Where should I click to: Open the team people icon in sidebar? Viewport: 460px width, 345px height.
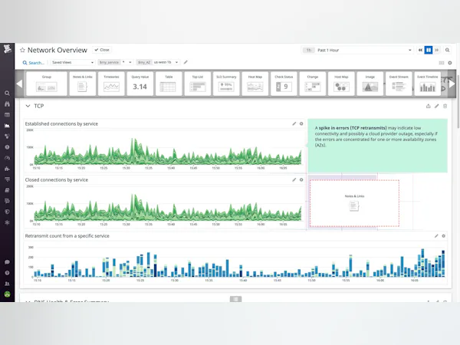[x=8, y=284]
